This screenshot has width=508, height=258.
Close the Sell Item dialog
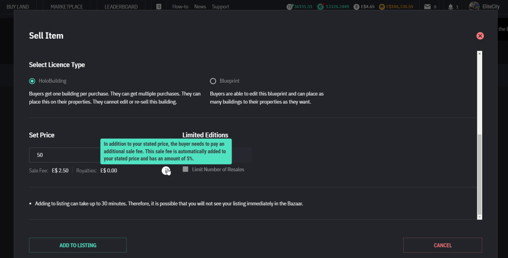(x=480, y=36)
